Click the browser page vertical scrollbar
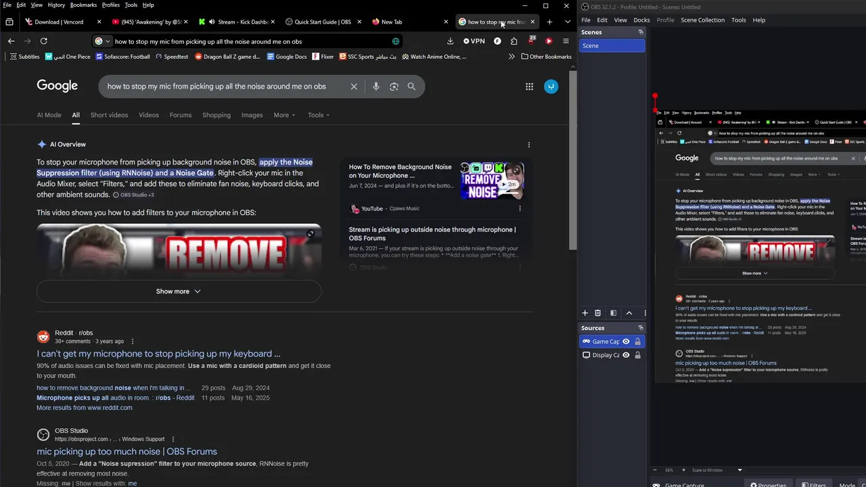Image resolution: width=866 pixels, height=487 pixels. click(573, 159)
